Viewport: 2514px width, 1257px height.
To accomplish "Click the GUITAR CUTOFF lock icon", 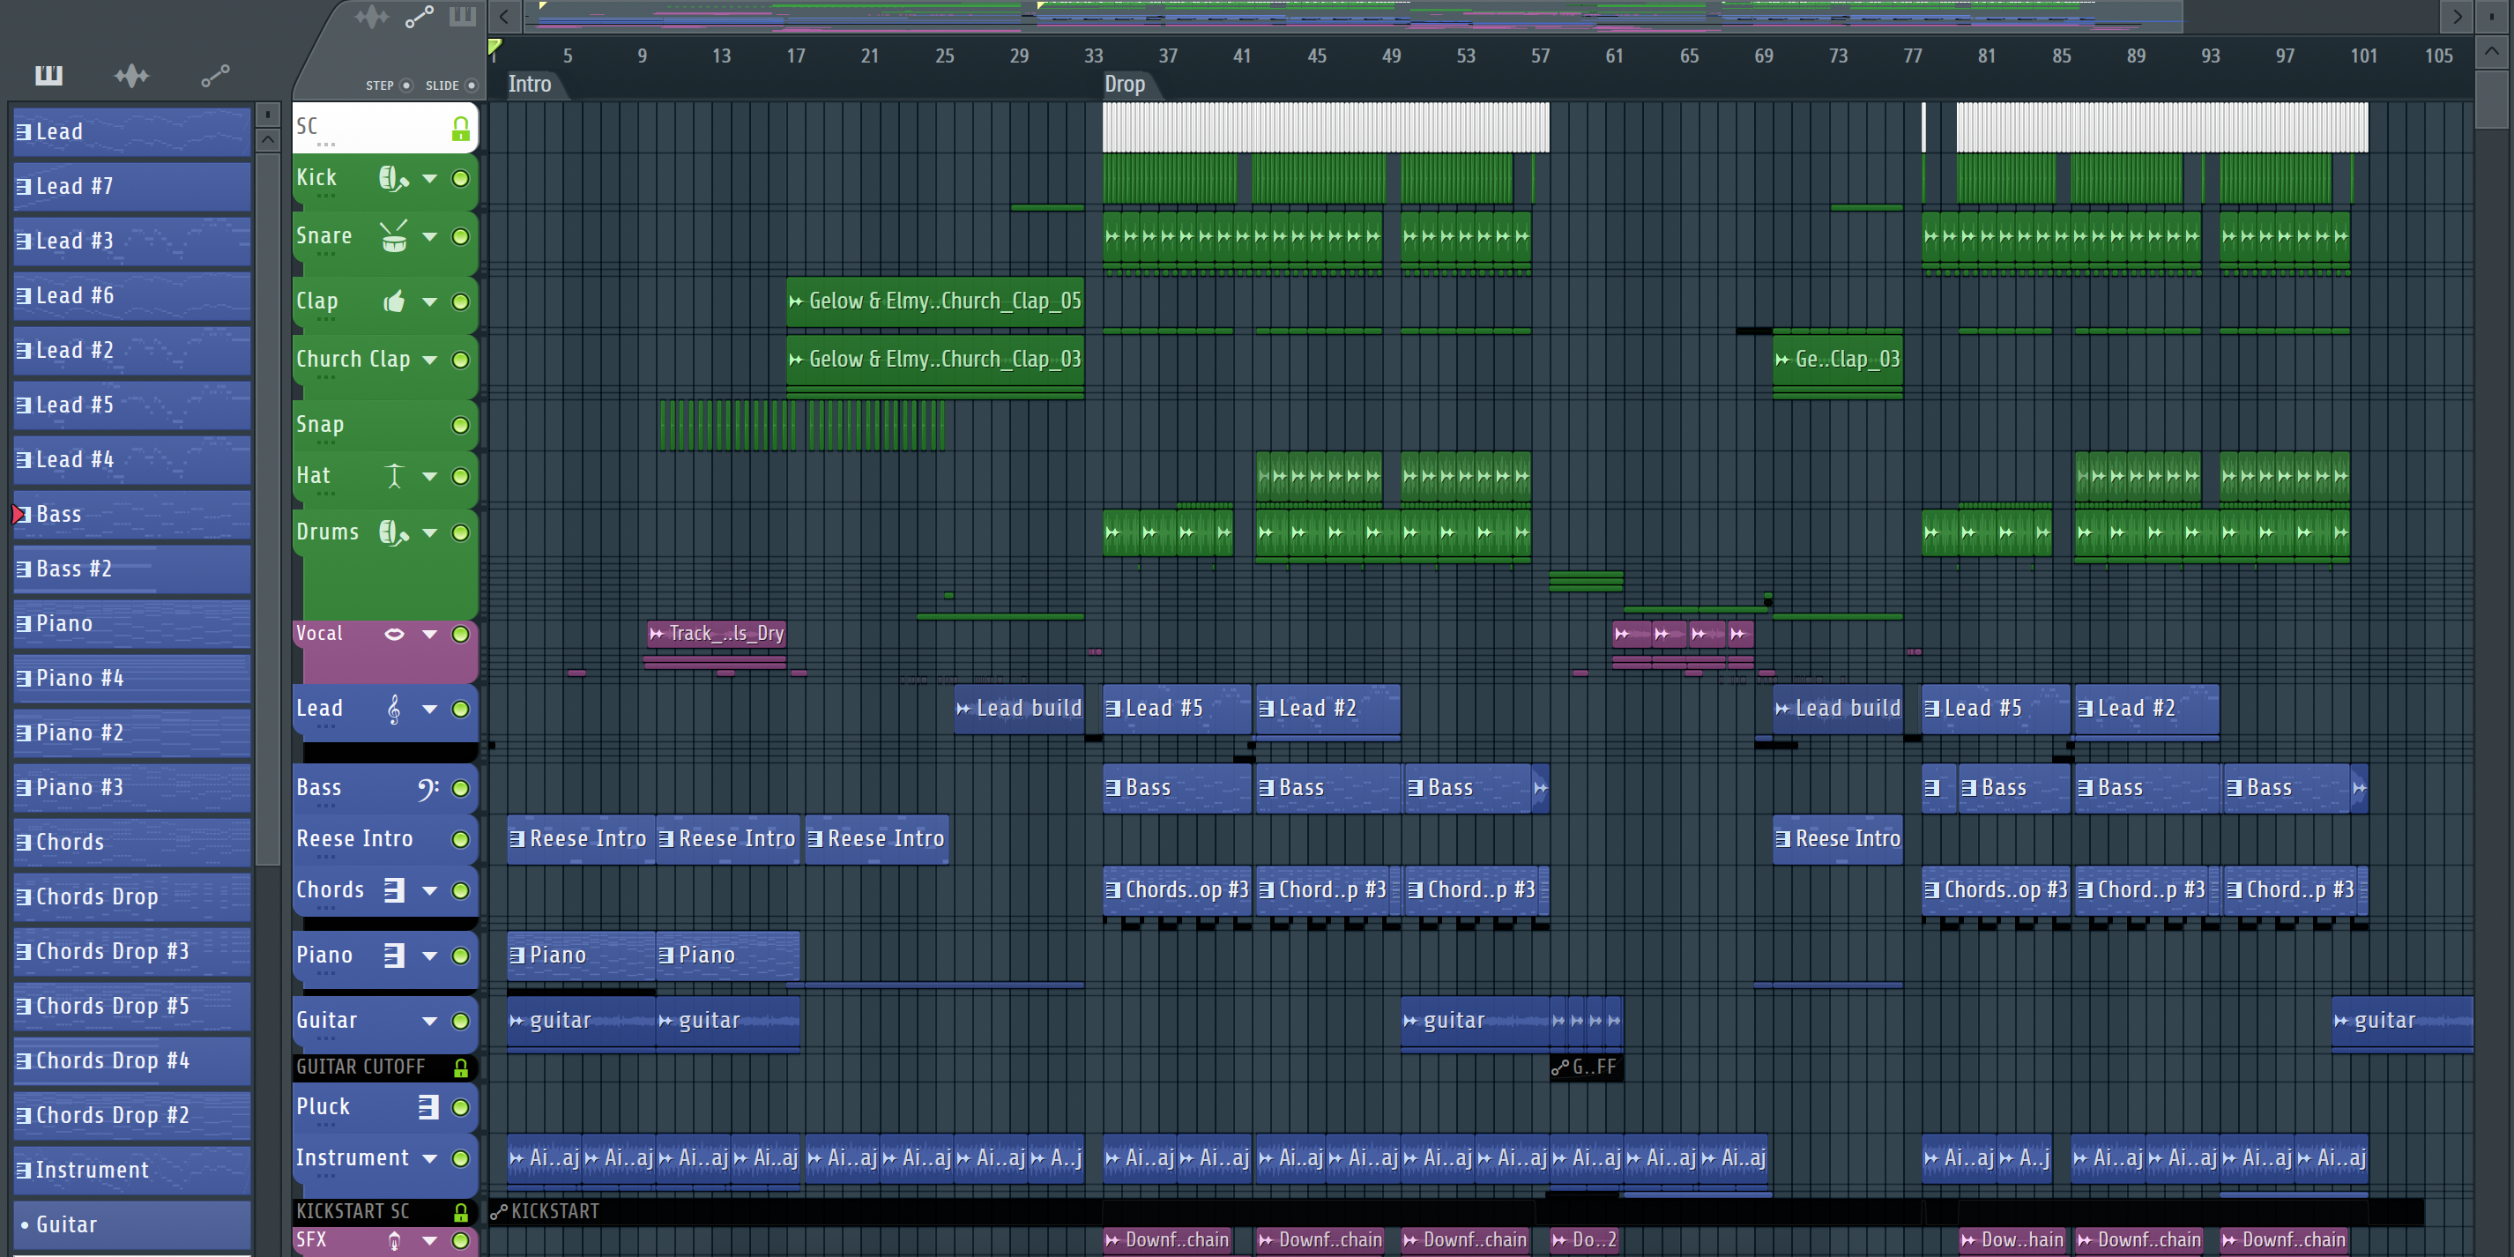I will pyautogui.click(x=459, y=1067).
